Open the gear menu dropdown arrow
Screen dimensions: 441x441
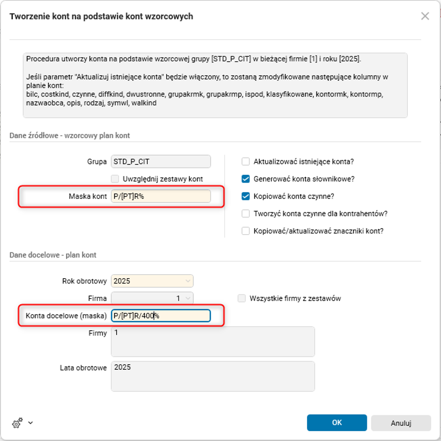pyautogui.click(x=31, y=423)
